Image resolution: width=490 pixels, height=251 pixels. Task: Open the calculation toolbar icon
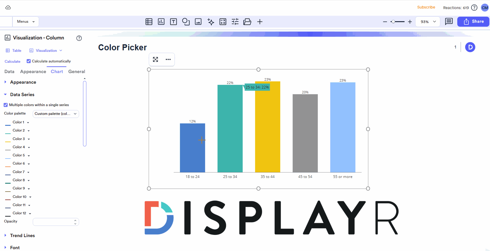click(223, 22)
